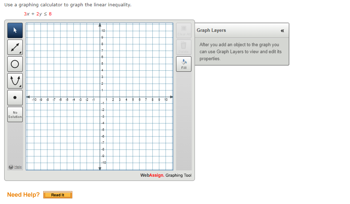Click the graph origin point
The height and width of the screenshot is (204, 350).
click(100, 97)
